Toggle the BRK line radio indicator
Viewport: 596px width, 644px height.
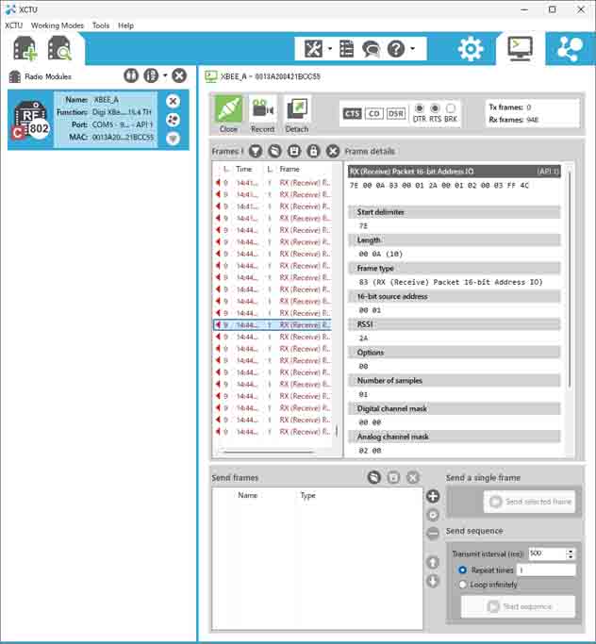coord(451,108)
